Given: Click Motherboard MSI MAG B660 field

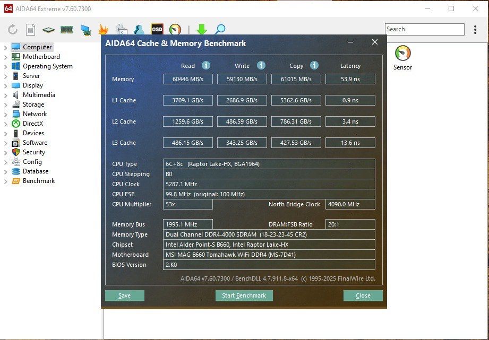Looking at the screenshot, I should [x=269, y=255].
